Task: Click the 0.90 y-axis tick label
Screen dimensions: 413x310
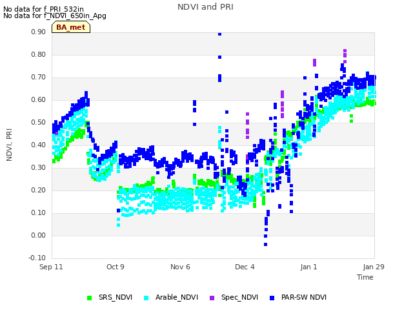Action: tap(39, 32)
